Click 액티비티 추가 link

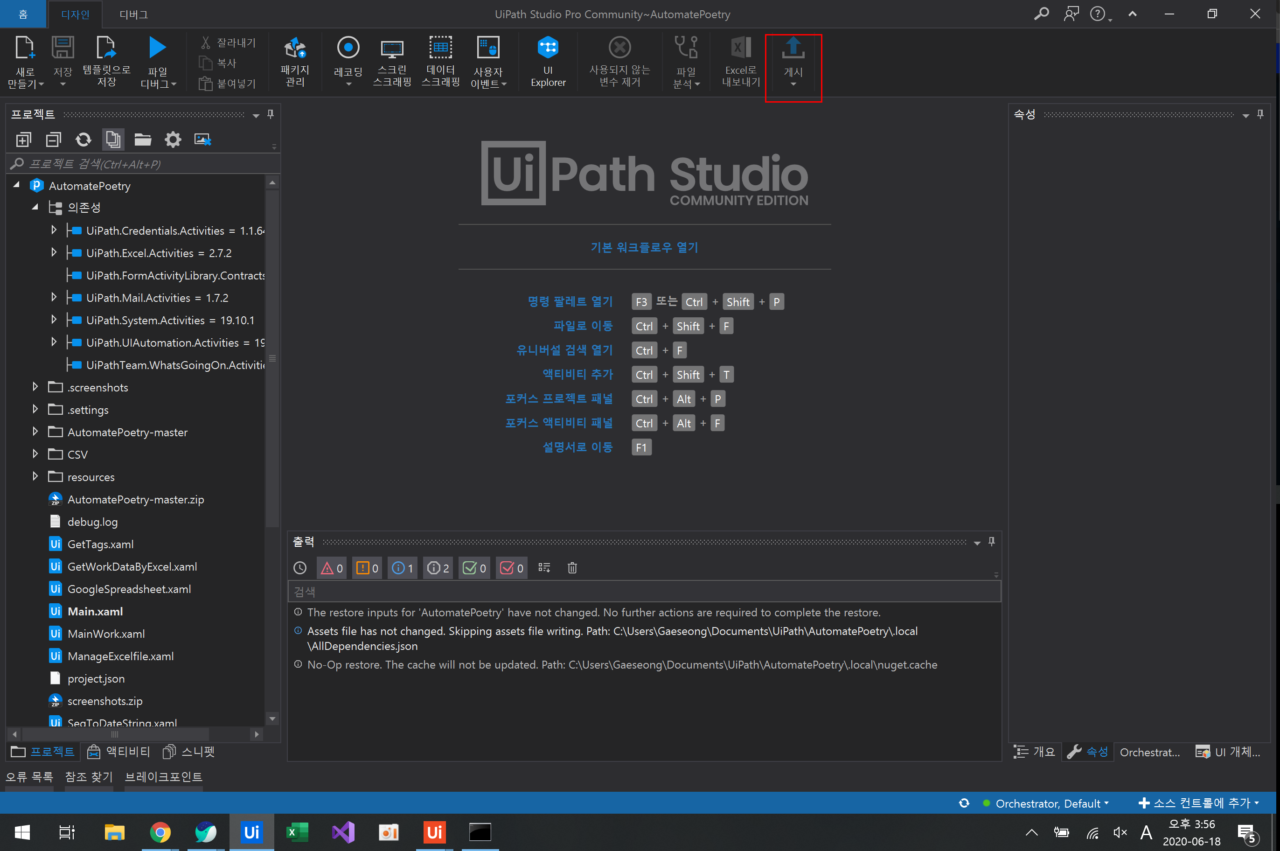click(x=577, y=374)
